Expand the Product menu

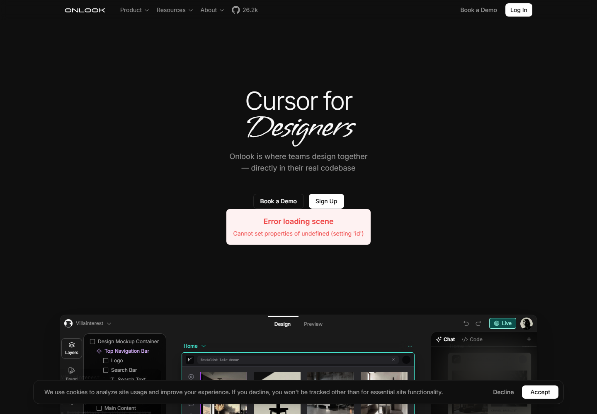point(134,10)
